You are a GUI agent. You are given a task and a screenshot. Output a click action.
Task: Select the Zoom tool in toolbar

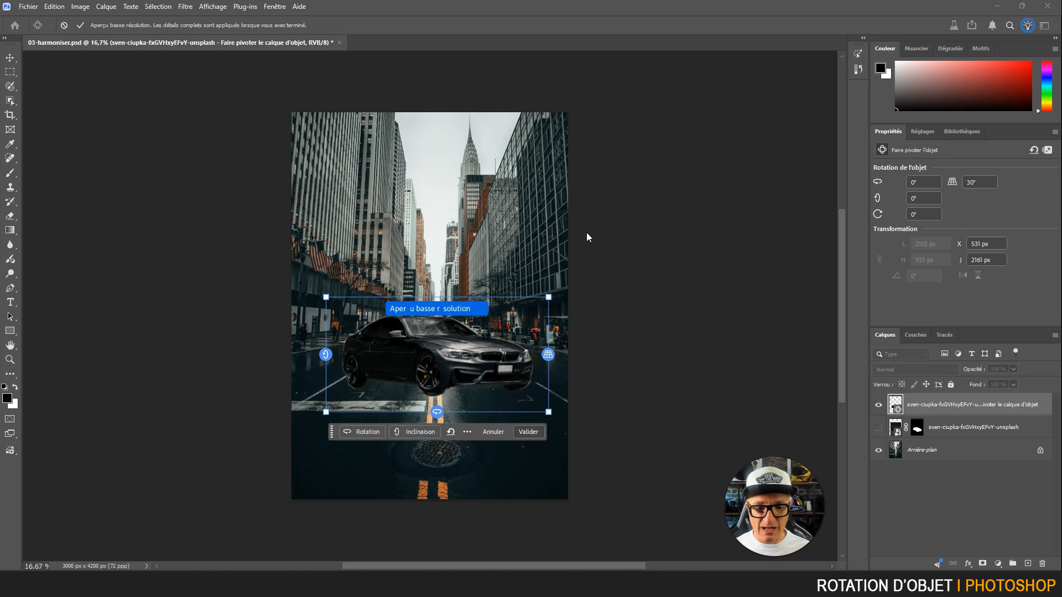coord(10,359)
